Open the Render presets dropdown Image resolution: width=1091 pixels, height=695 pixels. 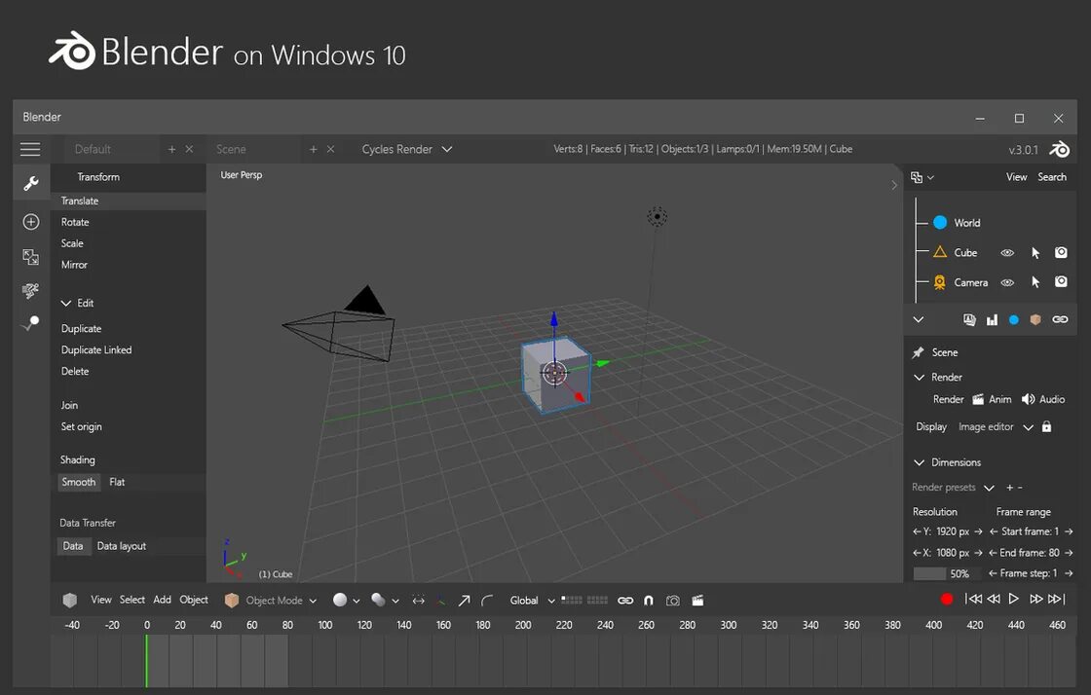[x=953, y=488]
